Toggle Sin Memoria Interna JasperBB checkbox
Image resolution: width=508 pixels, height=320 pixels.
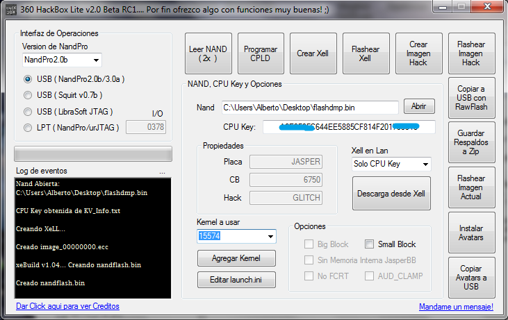pos(309,260)
